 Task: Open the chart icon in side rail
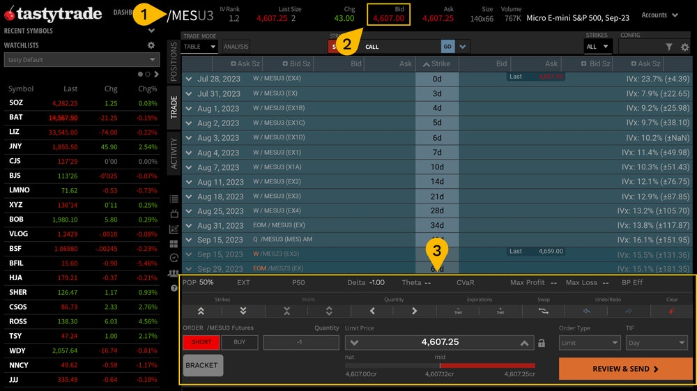pyautogui.click(x=174, y=229)
